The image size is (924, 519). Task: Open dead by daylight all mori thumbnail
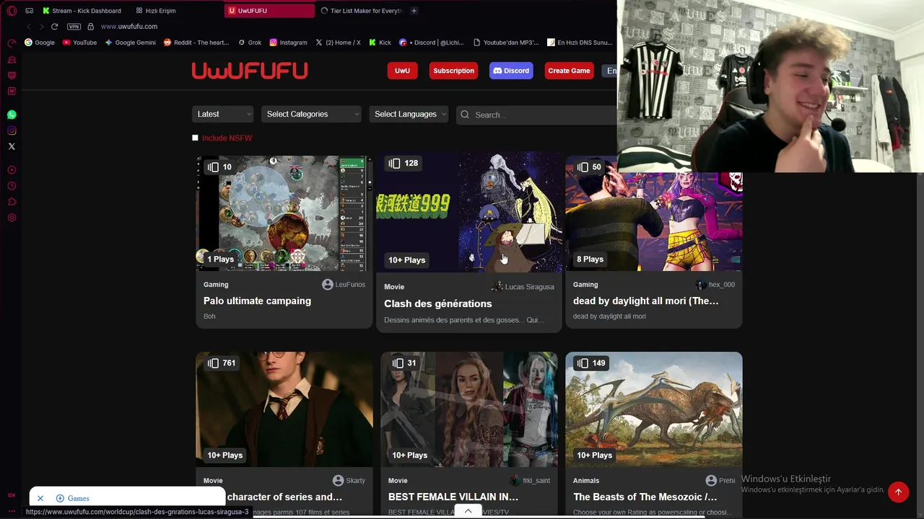coord(654,213)
